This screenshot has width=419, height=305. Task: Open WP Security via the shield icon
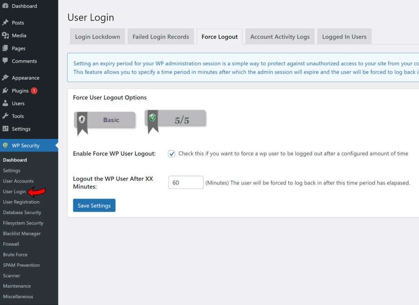click(x=5, y=145)
